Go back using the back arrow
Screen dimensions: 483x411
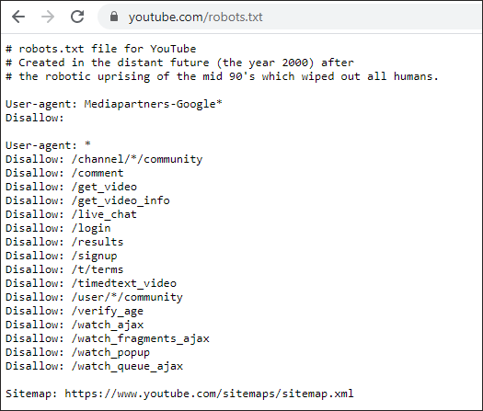pyautogui.click(x=18, y=17)
